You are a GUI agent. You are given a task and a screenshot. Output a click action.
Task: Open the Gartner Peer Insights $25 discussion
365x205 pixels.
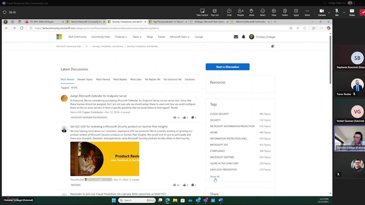(119, 126)
